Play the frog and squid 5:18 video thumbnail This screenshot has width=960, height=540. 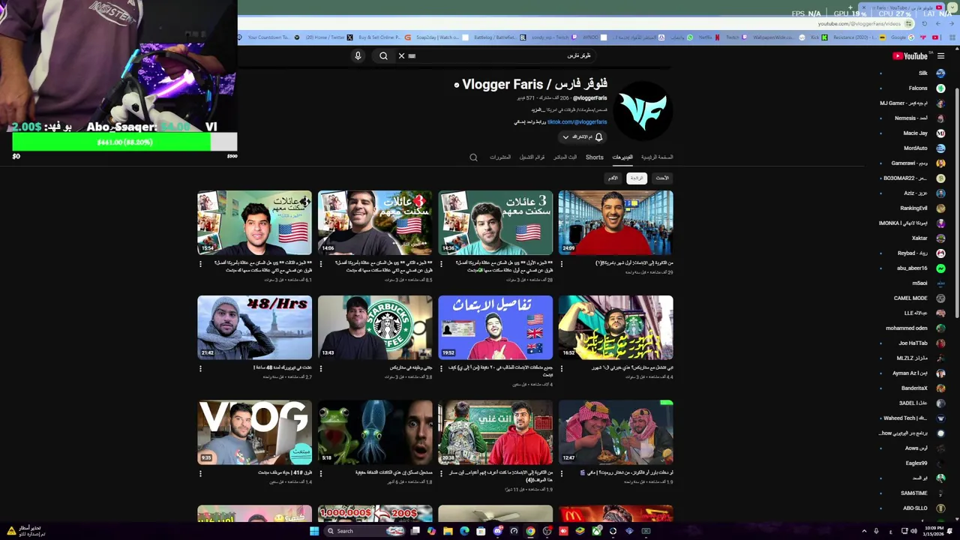click(x=375, y=433)
